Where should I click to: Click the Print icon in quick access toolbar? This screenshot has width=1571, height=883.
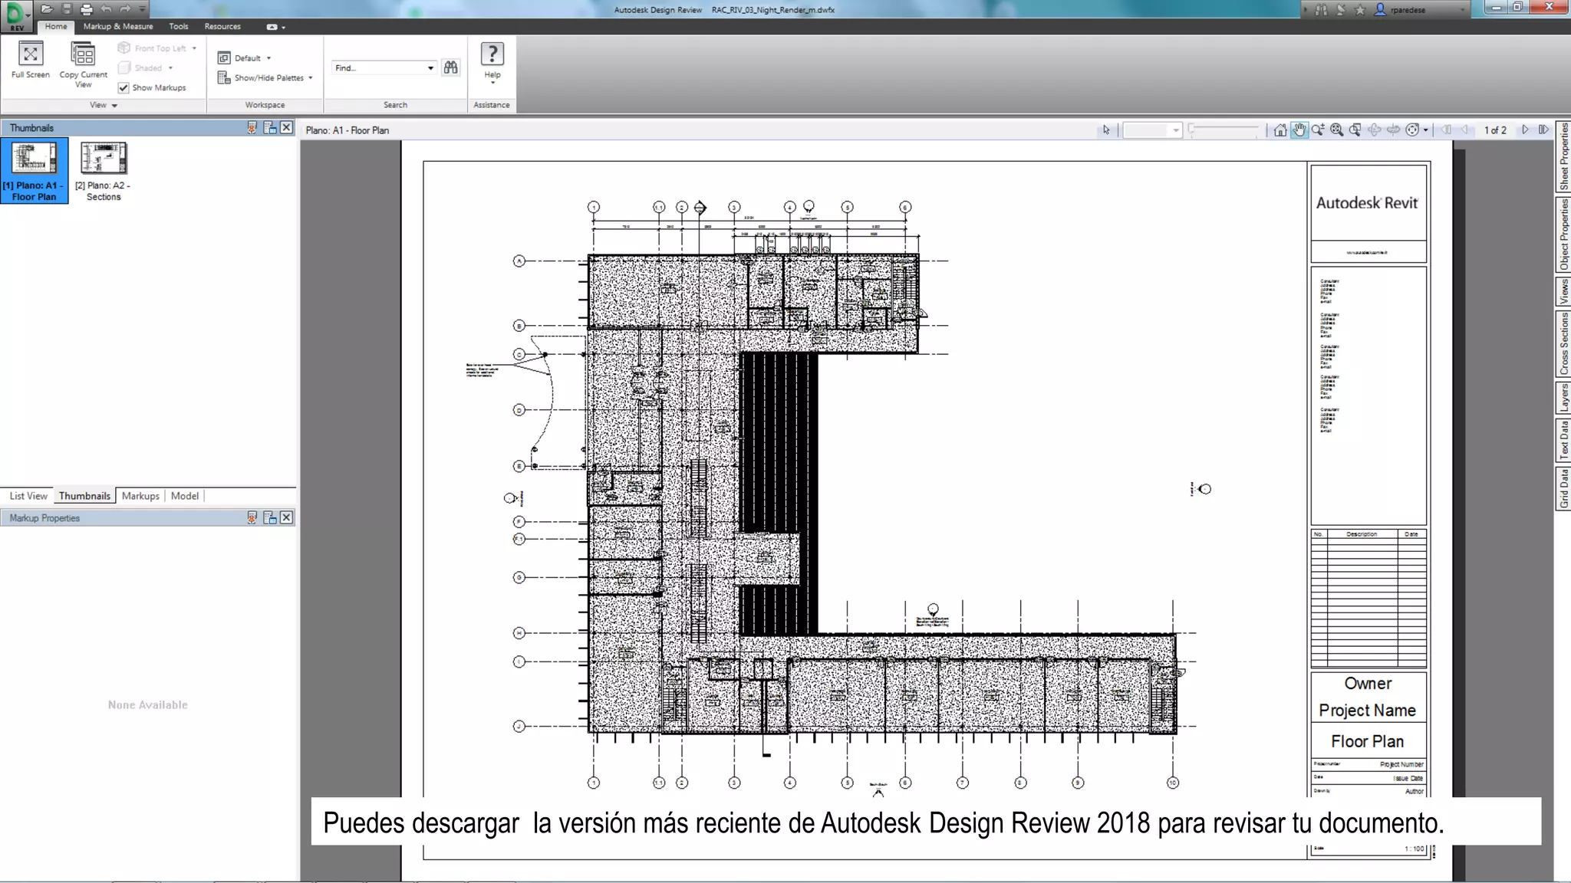pos(86,9)
